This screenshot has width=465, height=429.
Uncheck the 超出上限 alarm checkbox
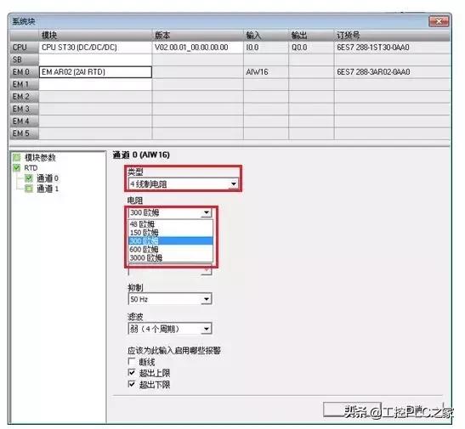[132, 372]
